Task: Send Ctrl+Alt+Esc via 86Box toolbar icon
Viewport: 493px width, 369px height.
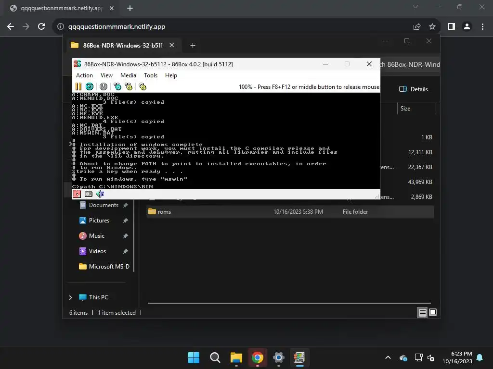Action: (x=129, y=86)
